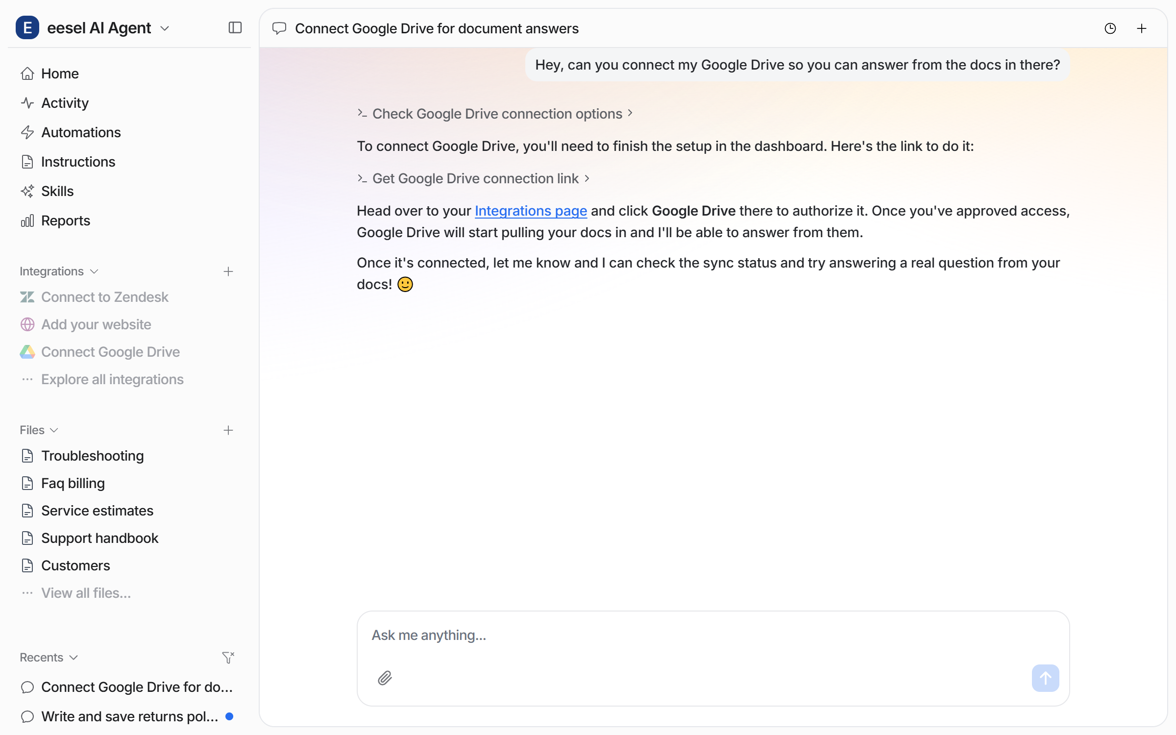Click the send arrow button
Screen dimensions: 1176x735
click(x=1045, y=678)
